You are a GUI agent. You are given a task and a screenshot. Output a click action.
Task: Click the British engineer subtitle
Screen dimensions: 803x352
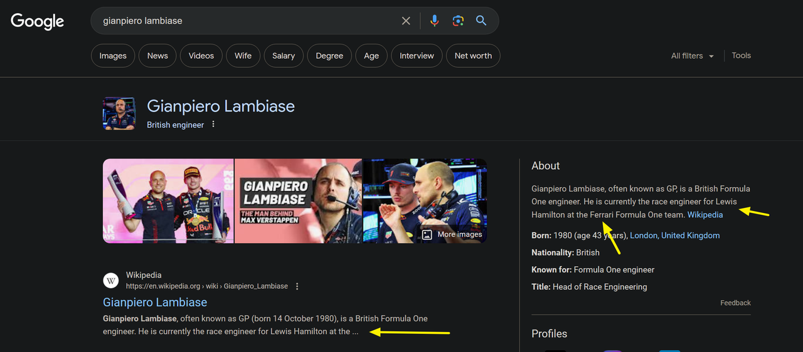click(176, 125)
